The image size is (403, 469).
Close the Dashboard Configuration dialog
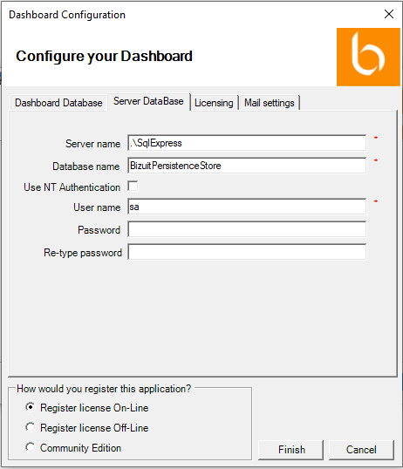pos(389,14)
